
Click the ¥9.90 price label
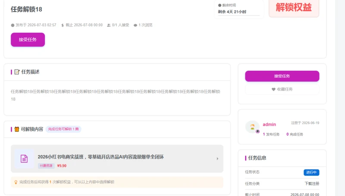[x=62, y=166]
